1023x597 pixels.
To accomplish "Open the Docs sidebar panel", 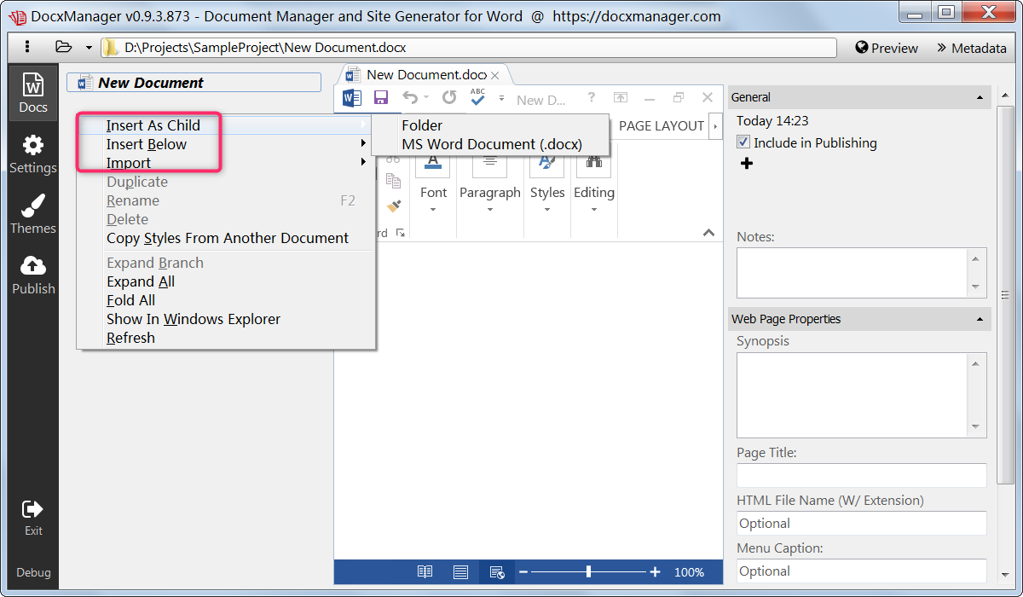I will pyautogui.click(x=33, y=93).
